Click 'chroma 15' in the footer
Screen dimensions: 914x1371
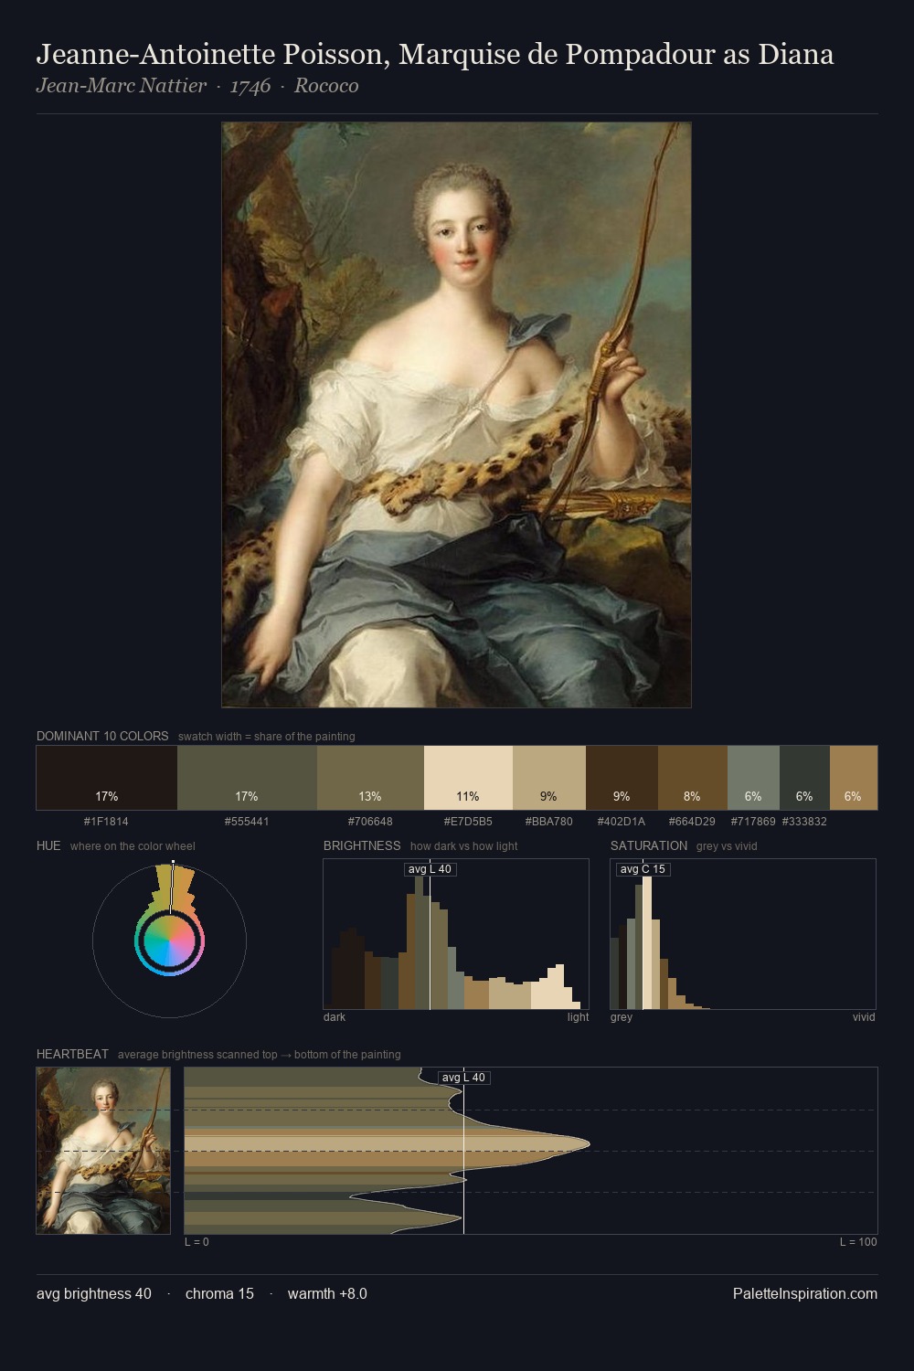click(219, 1293)
